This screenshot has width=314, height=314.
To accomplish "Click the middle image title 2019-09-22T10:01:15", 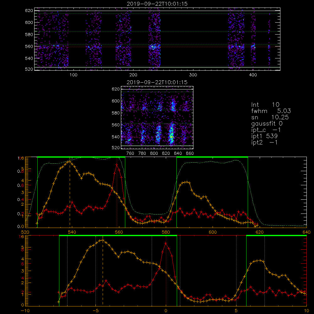I will tap(157, 82).
